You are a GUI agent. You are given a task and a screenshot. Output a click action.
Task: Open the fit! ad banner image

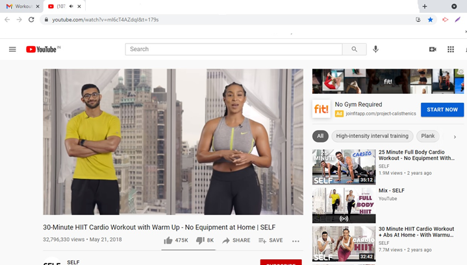click(388, 82)
